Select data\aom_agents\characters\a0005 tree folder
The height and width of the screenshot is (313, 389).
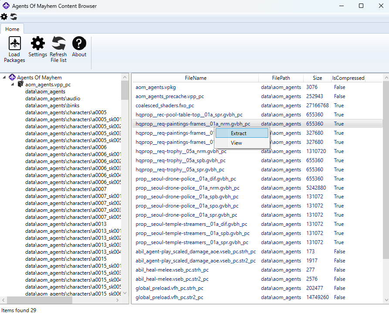click(66, 112)
